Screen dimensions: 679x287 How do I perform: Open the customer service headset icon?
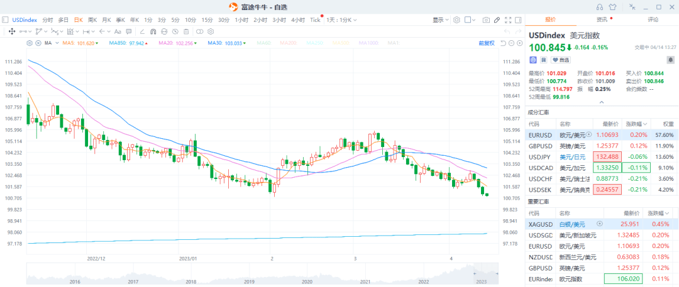(599, 7)
